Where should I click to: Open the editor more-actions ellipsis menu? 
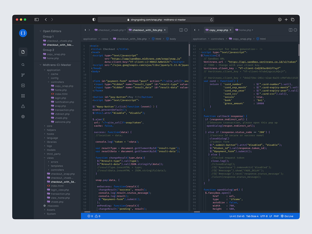pyautogui.click(x=186, y=30)
